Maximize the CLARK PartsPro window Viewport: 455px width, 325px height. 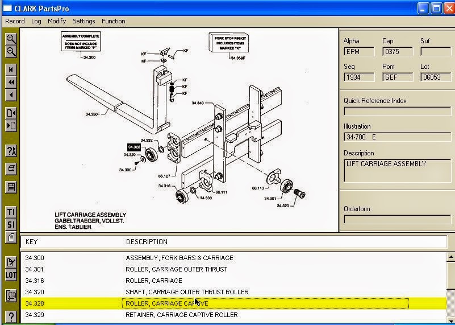tap(436, 8)
